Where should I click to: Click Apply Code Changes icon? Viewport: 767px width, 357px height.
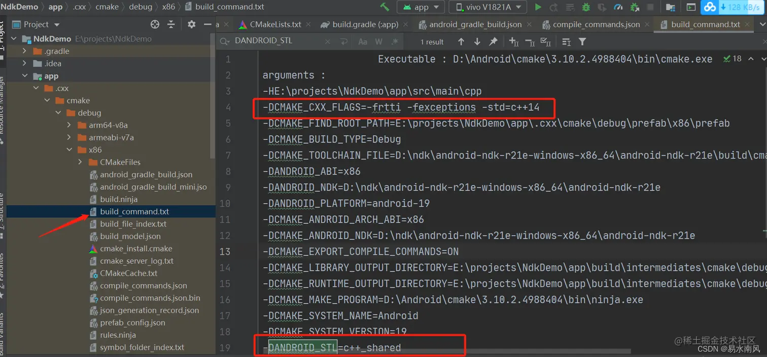point(570,7)
